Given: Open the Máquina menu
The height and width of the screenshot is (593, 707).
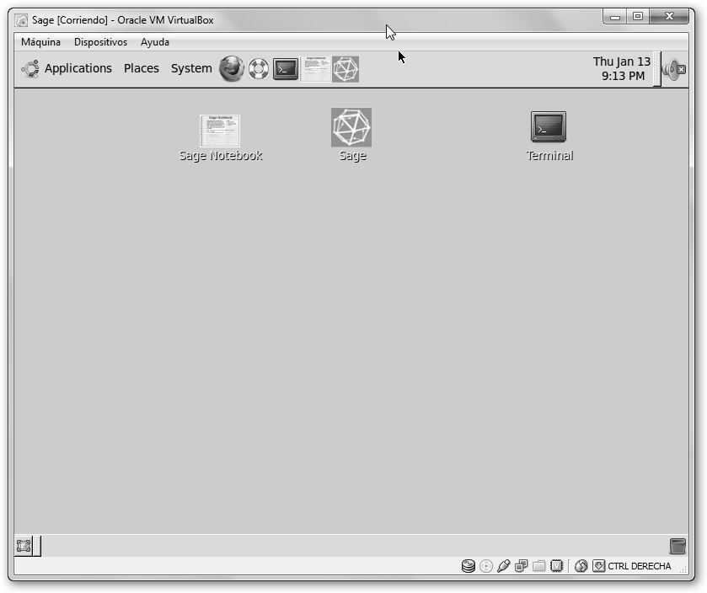Looking at the screenshot, I should point(40,42).
